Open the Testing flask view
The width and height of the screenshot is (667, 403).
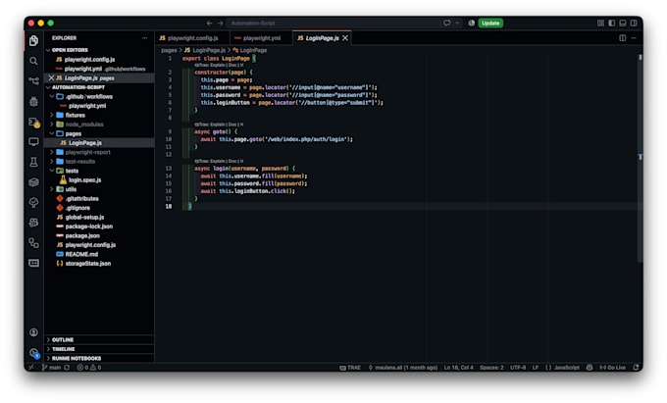click(x=33, y=162)
